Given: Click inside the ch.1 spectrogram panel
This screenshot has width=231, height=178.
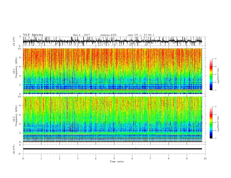Looking at the screenshot, I should (112, 71).
